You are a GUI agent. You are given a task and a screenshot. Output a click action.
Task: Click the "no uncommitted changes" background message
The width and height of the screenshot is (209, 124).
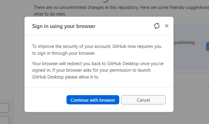[119, 7]
